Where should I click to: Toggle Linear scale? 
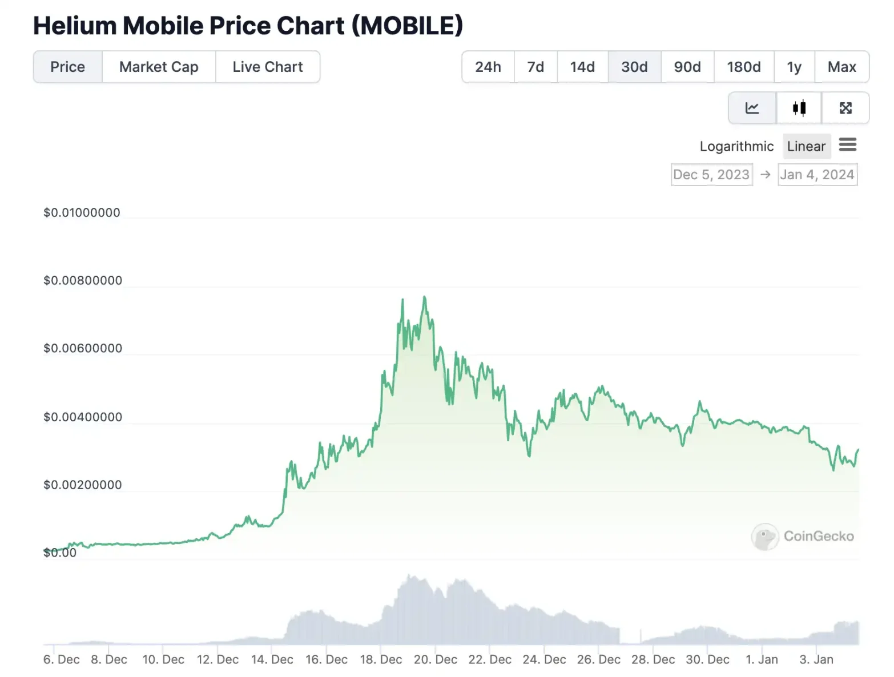point(806,146)
